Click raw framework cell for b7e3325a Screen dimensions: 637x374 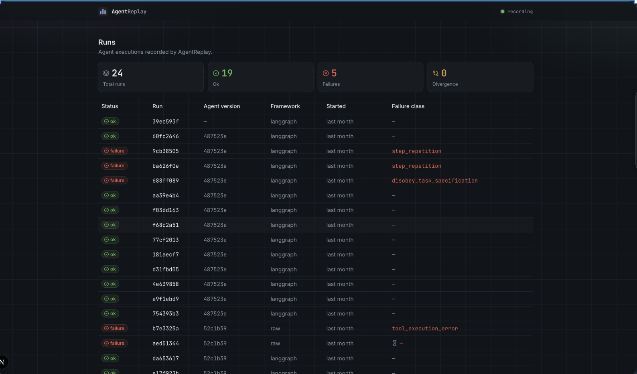(275, 329)
